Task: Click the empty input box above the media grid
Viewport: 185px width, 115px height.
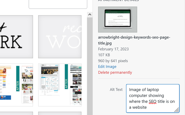Action: [58, 4]
